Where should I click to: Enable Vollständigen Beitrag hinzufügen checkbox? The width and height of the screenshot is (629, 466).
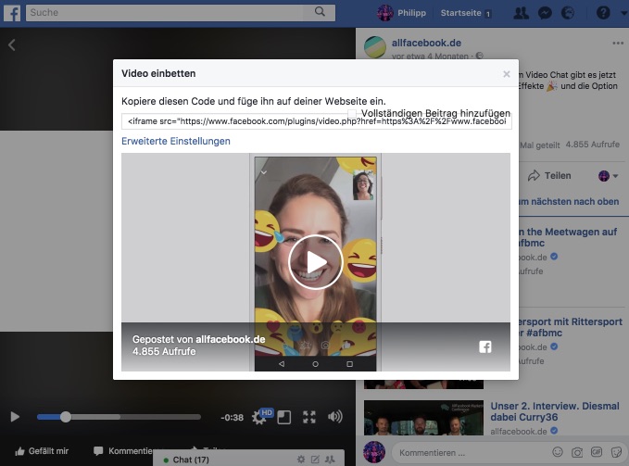point(352,114)
